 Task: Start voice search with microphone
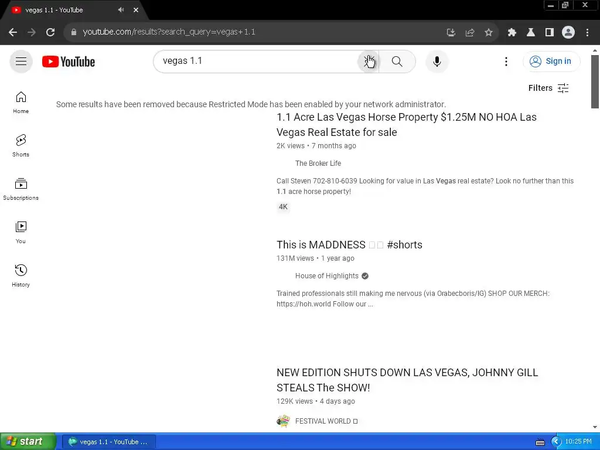437,61
